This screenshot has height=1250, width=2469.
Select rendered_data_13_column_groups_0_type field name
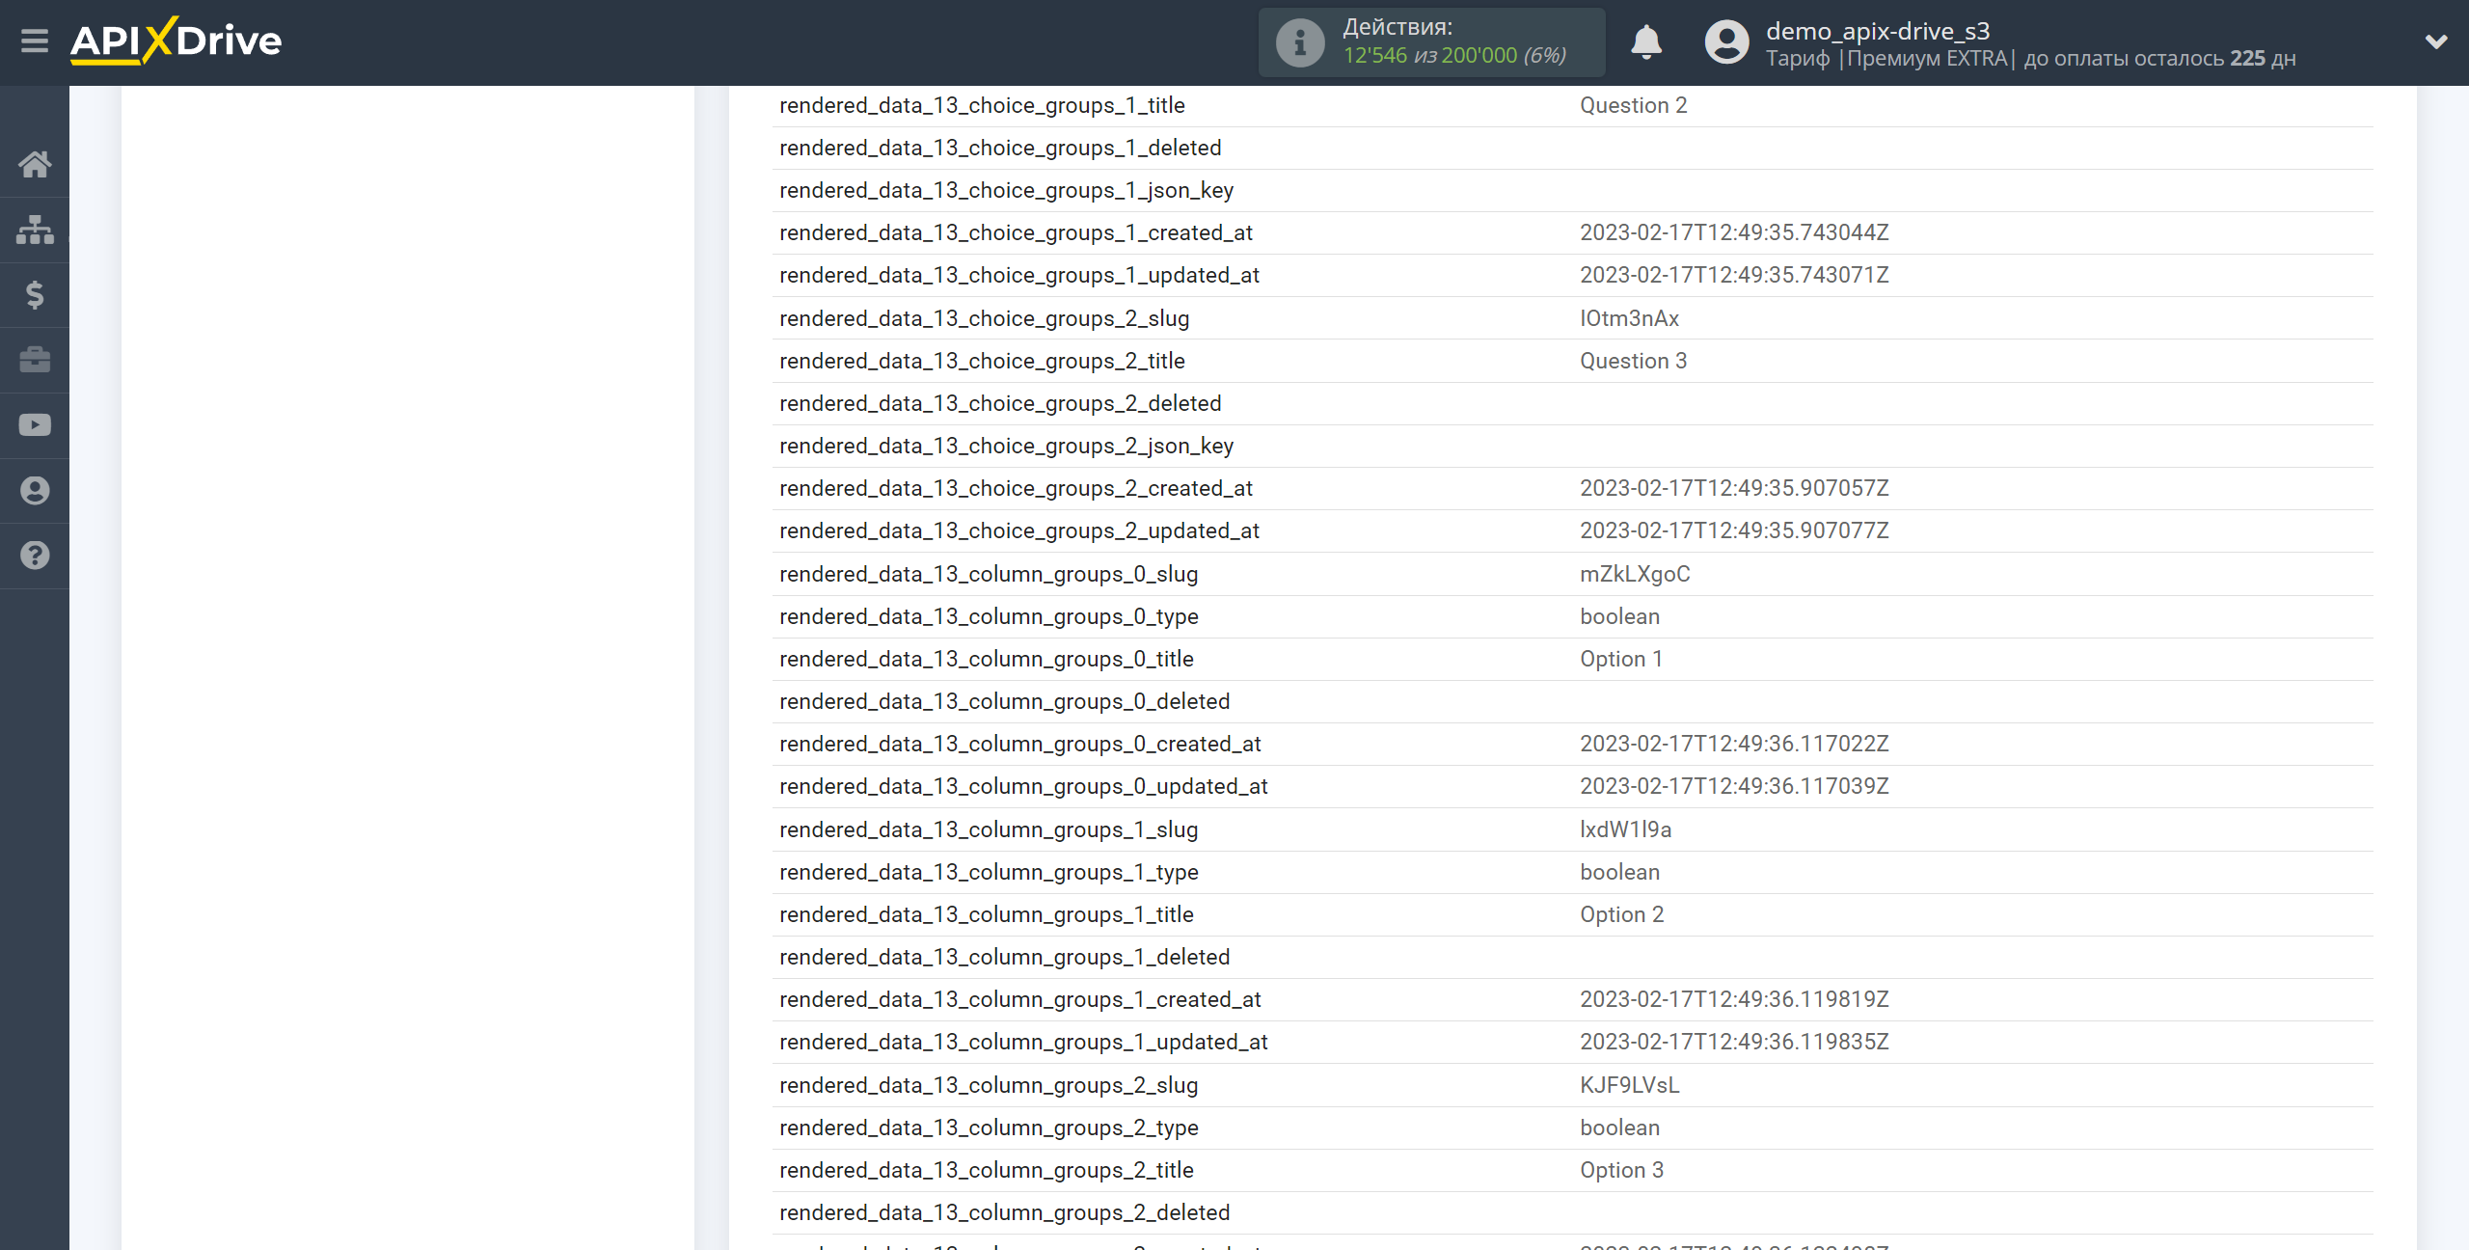click(989, 616)
